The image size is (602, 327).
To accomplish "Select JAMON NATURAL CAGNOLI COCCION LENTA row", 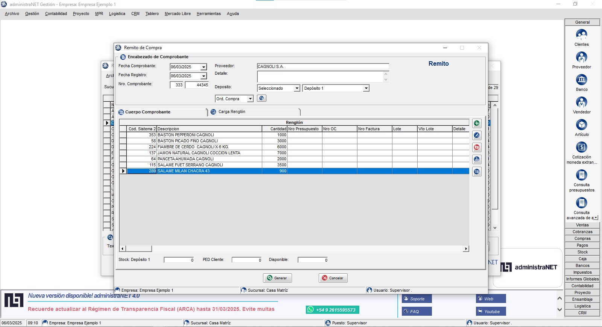I will coord(294,153).
